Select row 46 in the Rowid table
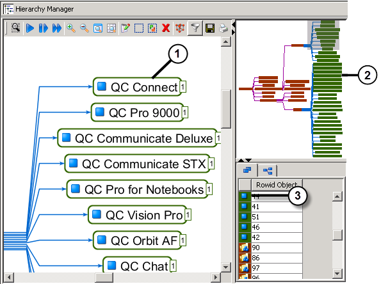This screenshot has height=284, width=381. pos(270,227)
